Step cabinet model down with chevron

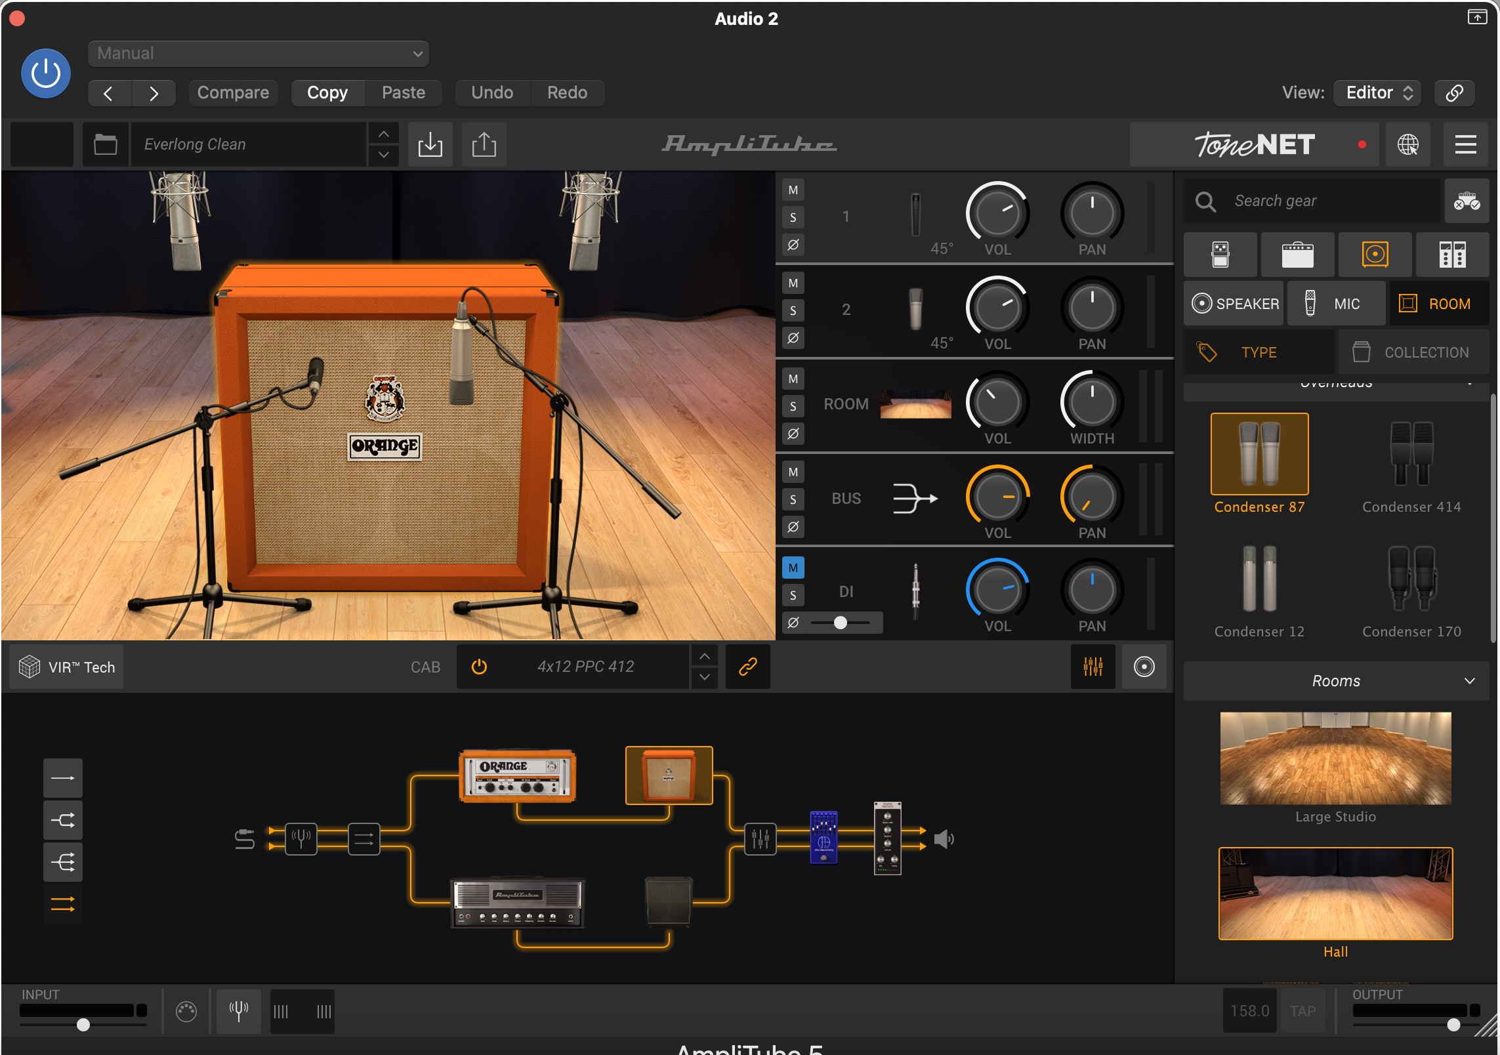point(705,678)
